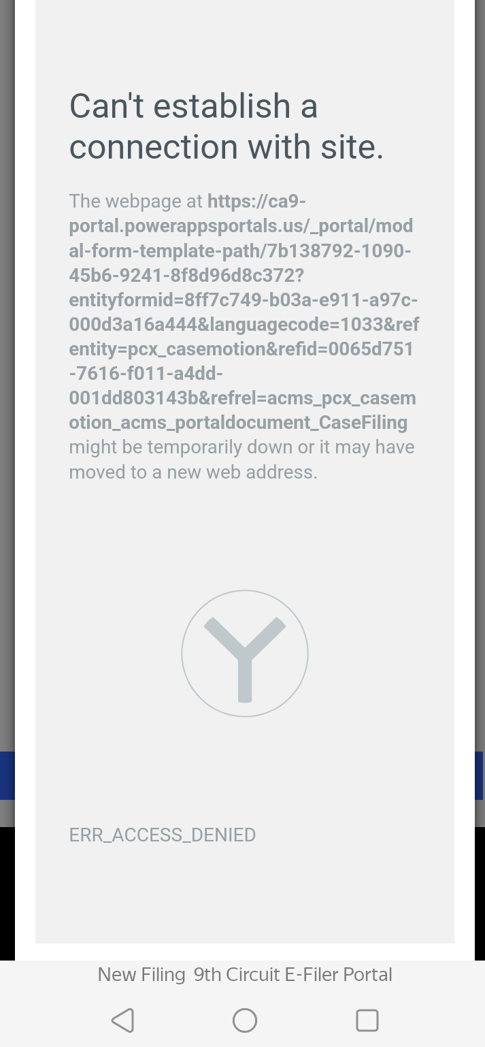485x1047 pixels.
Task: Tap the entityformid=8ff7c749 part of the URL
Action: point(244,300)
